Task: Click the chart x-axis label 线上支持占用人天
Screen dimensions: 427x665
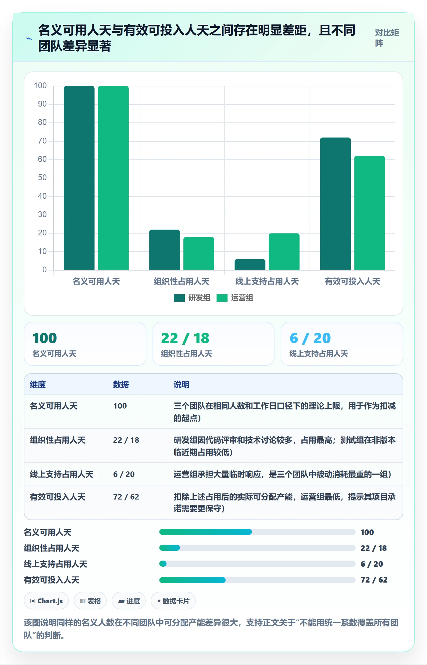Action: pyautogui.click(x=267, y=281)
